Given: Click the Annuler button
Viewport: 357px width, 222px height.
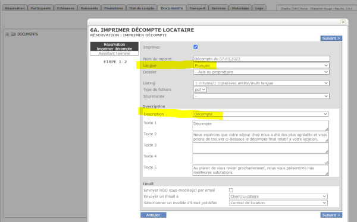Looking at the screenshot, I should pyautogui.click(x=154, y=215).
